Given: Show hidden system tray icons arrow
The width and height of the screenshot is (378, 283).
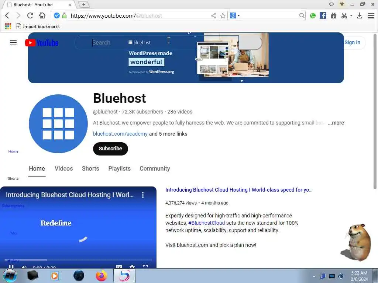Looking at the screenshot, I should pos(314,276).
